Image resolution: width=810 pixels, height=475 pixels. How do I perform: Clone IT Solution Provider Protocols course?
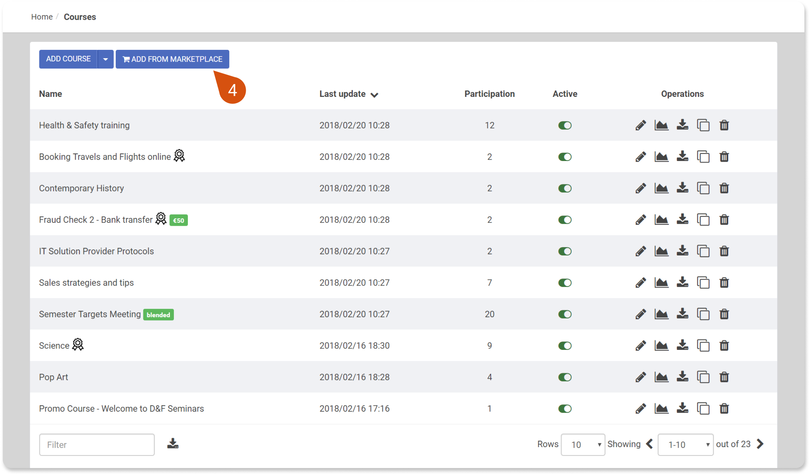703,251
